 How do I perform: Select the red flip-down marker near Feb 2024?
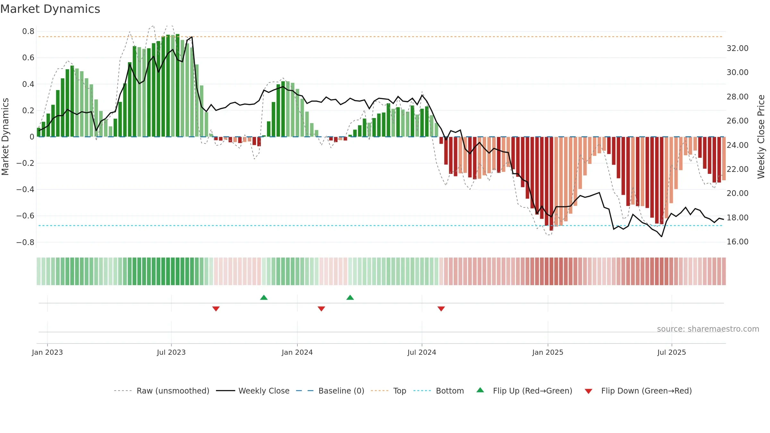(321, 309)
